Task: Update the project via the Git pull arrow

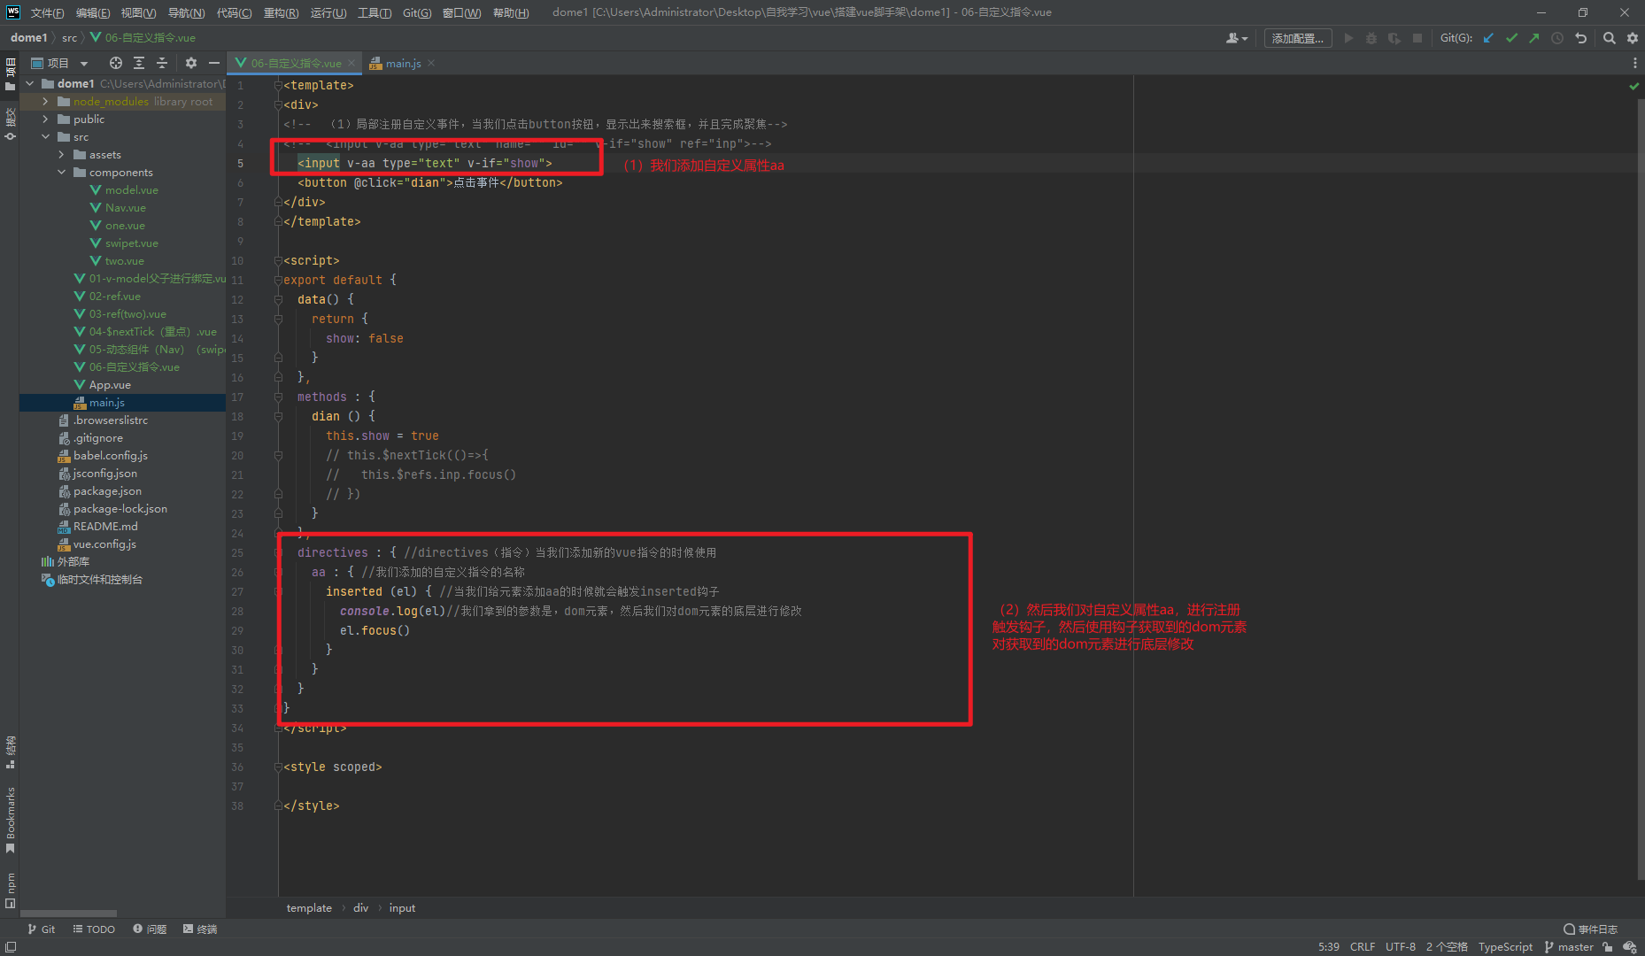Action: tap(1488, 38)
